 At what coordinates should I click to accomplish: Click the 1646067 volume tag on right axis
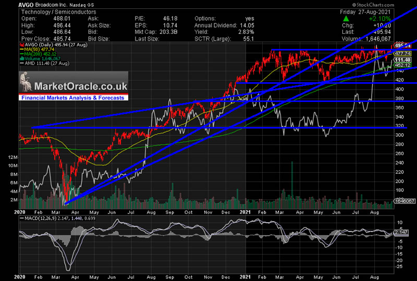coord(404,201)
